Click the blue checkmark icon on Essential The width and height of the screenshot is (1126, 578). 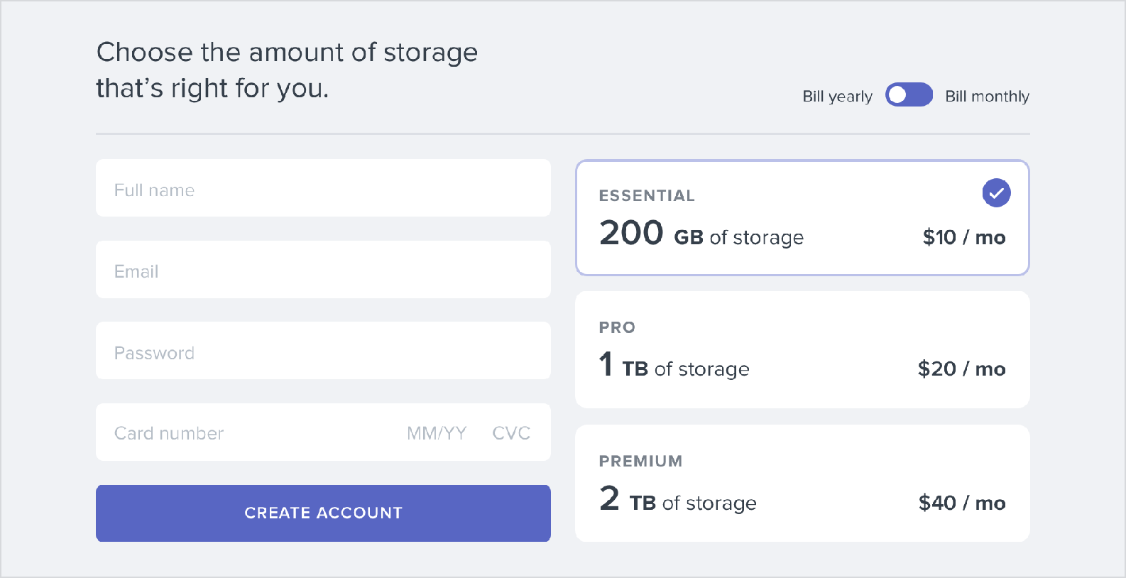(x=996, y=193)
